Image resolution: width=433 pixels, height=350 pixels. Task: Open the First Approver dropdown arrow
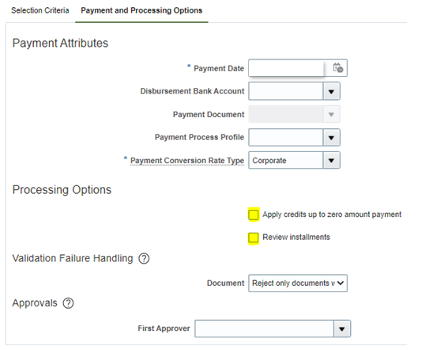(342, 329)
